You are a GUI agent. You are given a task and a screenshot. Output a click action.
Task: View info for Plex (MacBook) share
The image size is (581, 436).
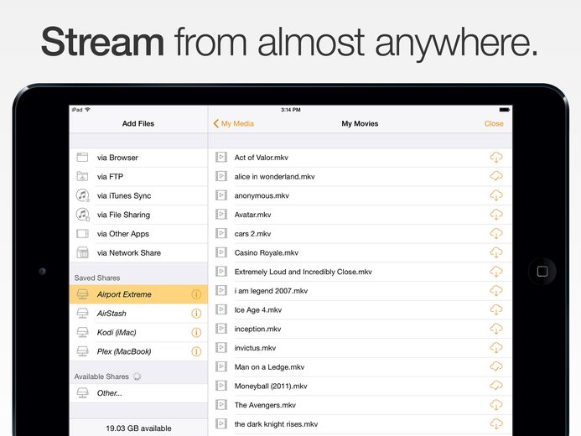pyautogui.click(x=196, y=351)
